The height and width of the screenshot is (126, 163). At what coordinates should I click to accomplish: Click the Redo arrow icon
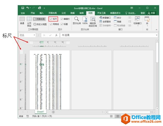coord(34,8)
